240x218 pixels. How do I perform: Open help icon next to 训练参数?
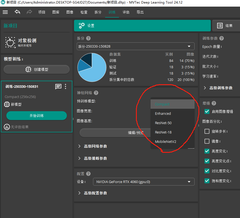click(x=222, y=38)
